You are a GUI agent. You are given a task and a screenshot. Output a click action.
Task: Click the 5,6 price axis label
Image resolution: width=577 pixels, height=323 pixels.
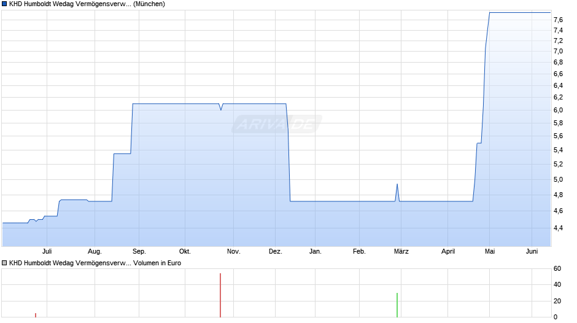(x=558, y=136)
